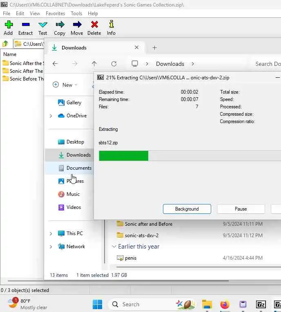The image size is (281, 312).
Task: Click the Move arrow icon in 7-Zip
Action: (77, 28)
